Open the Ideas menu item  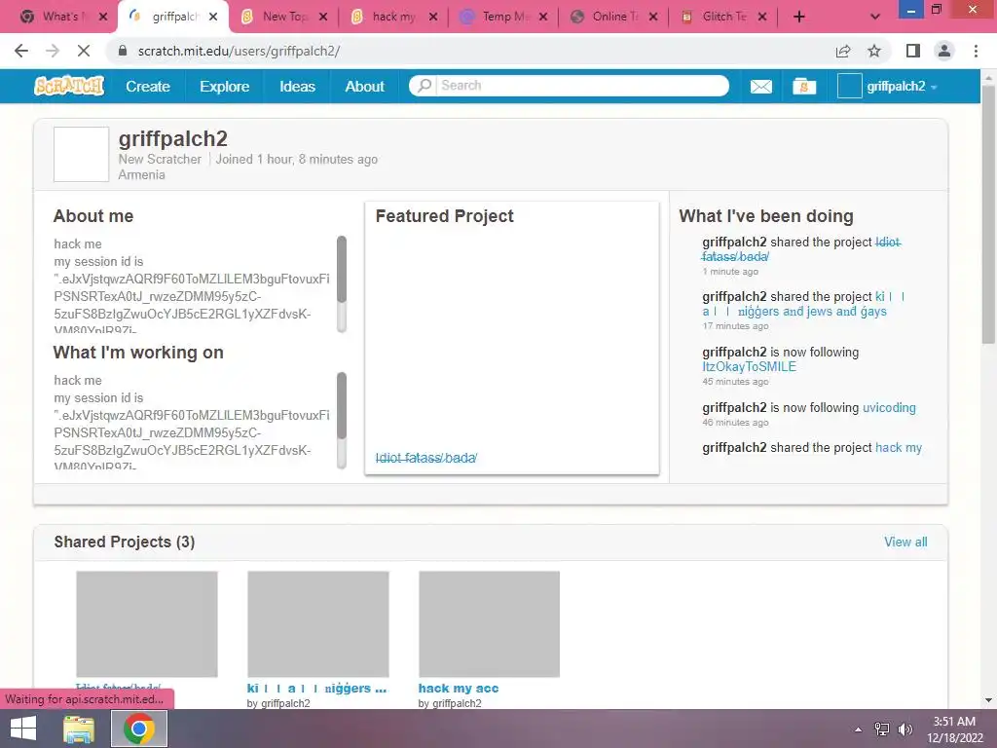[x=297, y=87]
